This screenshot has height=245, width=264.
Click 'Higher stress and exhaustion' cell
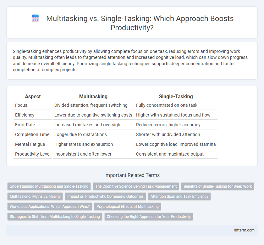pos(93,144)
